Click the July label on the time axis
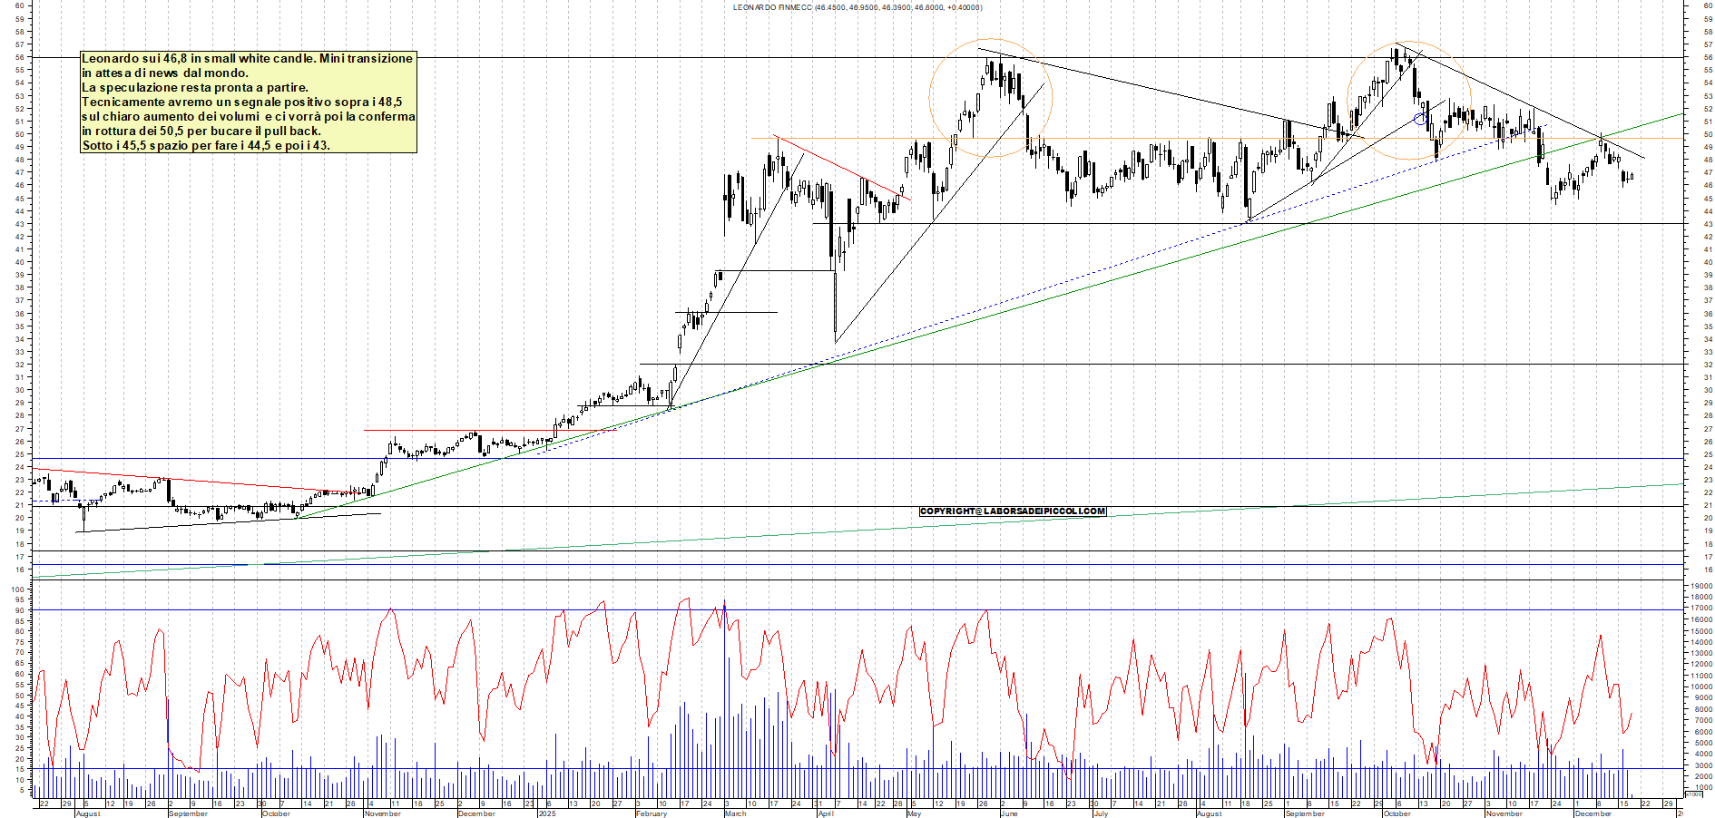Screen dimensions: 1715x818 pos(1101,813)
